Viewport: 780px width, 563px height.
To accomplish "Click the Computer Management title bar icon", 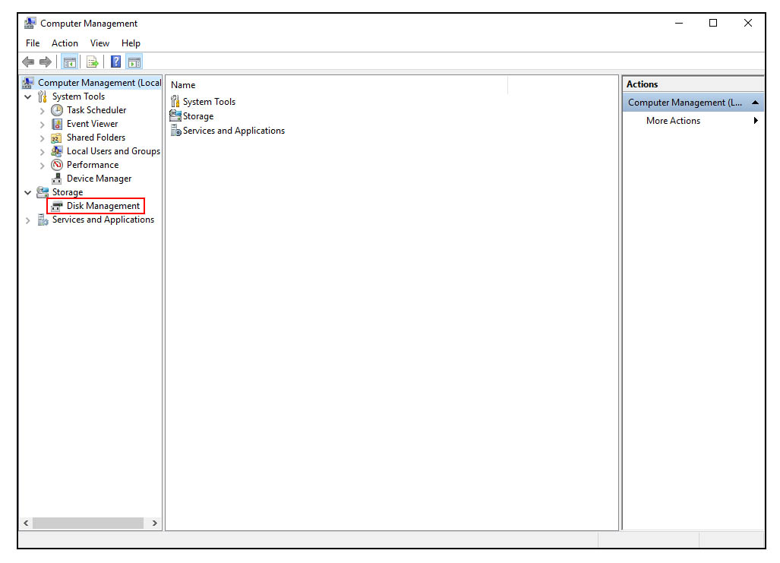I will click(30, 23).
